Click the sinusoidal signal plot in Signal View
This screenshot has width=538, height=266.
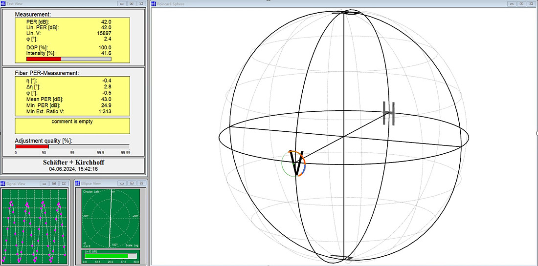34,226
